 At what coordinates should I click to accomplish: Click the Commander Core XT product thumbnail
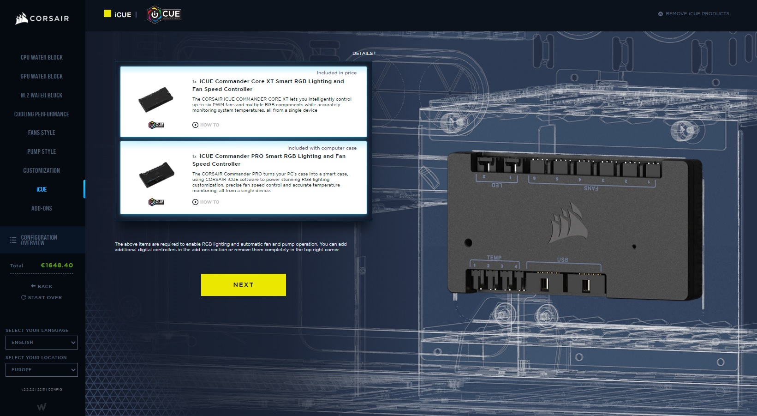pos(156,99)
